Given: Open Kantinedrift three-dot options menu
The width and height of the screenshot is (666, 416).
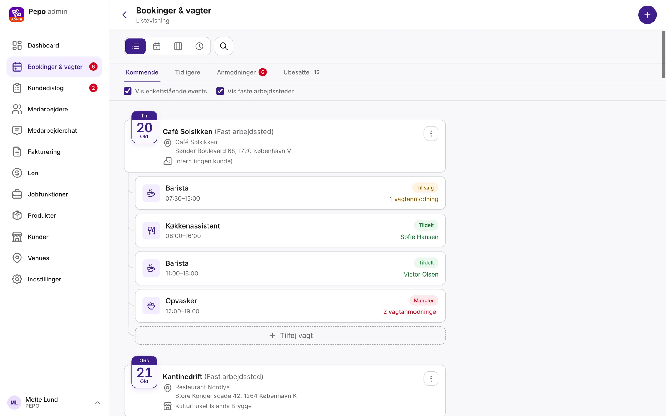Looking at the screenshot, I should point(431,379).
